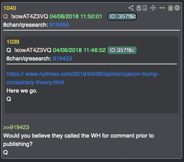
Task: Click the circled up-arrow icon
Action: click(177, 8)
